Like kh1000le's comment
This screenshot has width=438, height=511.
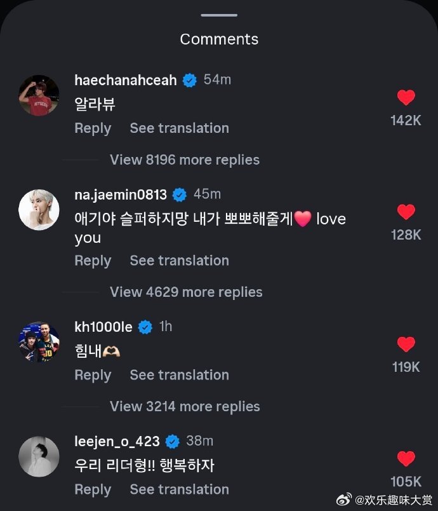[x=406, y=344]
